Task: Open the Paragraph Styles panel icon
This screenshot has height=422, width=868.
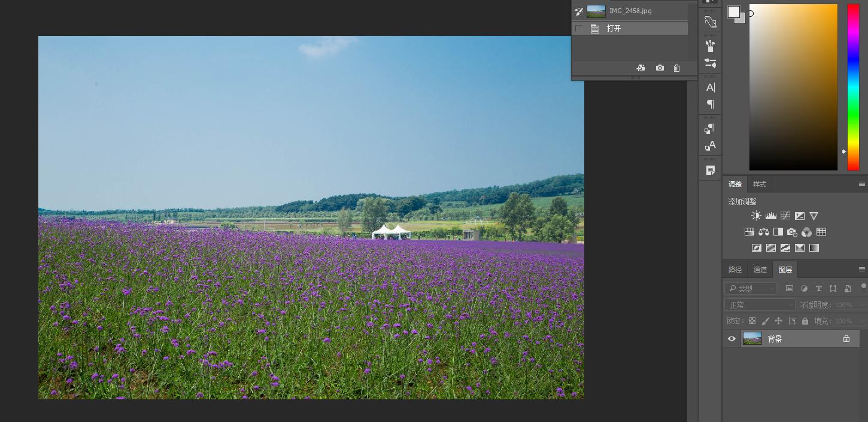Action: [x=710, y=129]
